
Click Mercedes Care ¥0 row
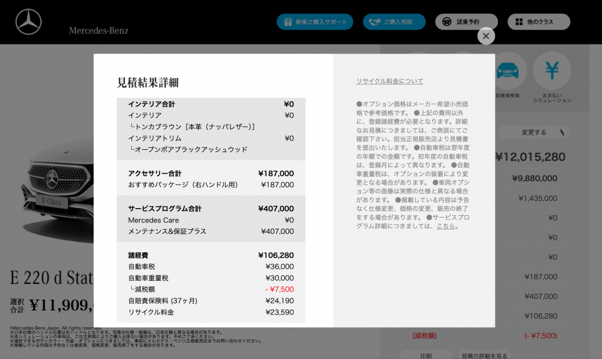click(x=211, y=220)
